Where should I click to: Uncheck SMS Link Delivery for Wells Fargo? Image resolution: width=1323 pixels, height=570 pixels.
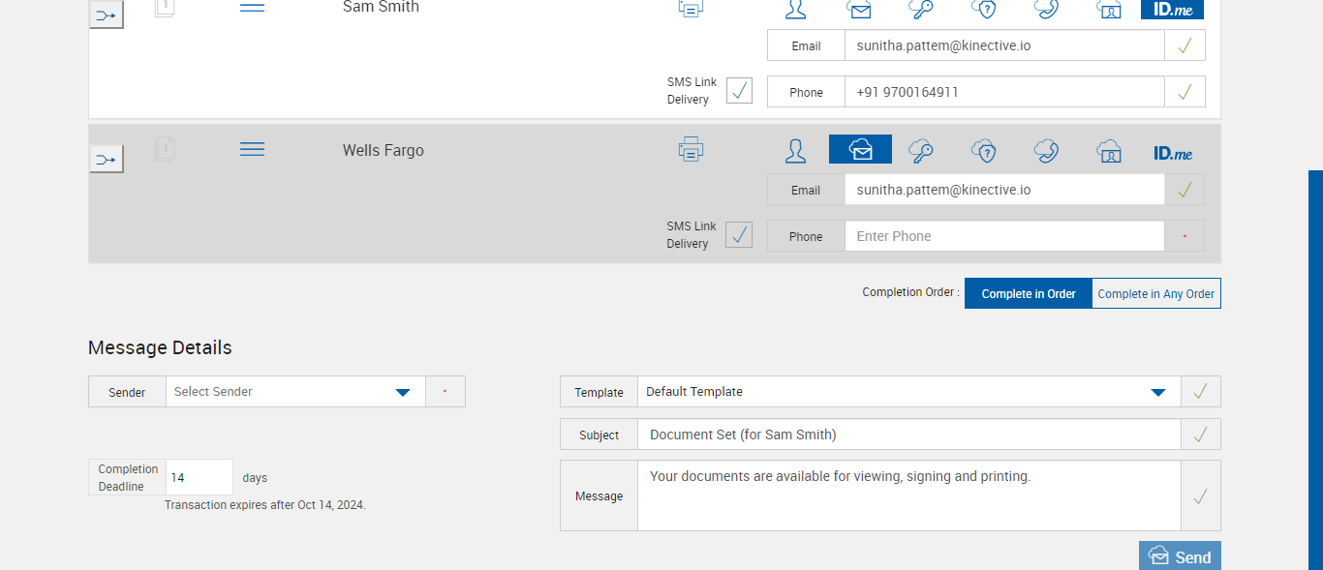[739, 235]
